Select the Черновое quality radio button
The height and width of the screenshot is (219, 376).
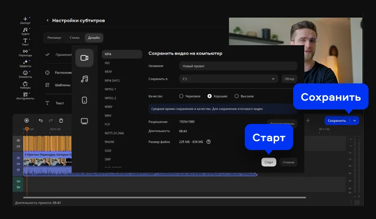[181, 96]
